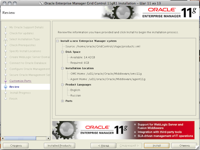
Task: Click Select Installation Type step
Action: [x=25, y=39]
